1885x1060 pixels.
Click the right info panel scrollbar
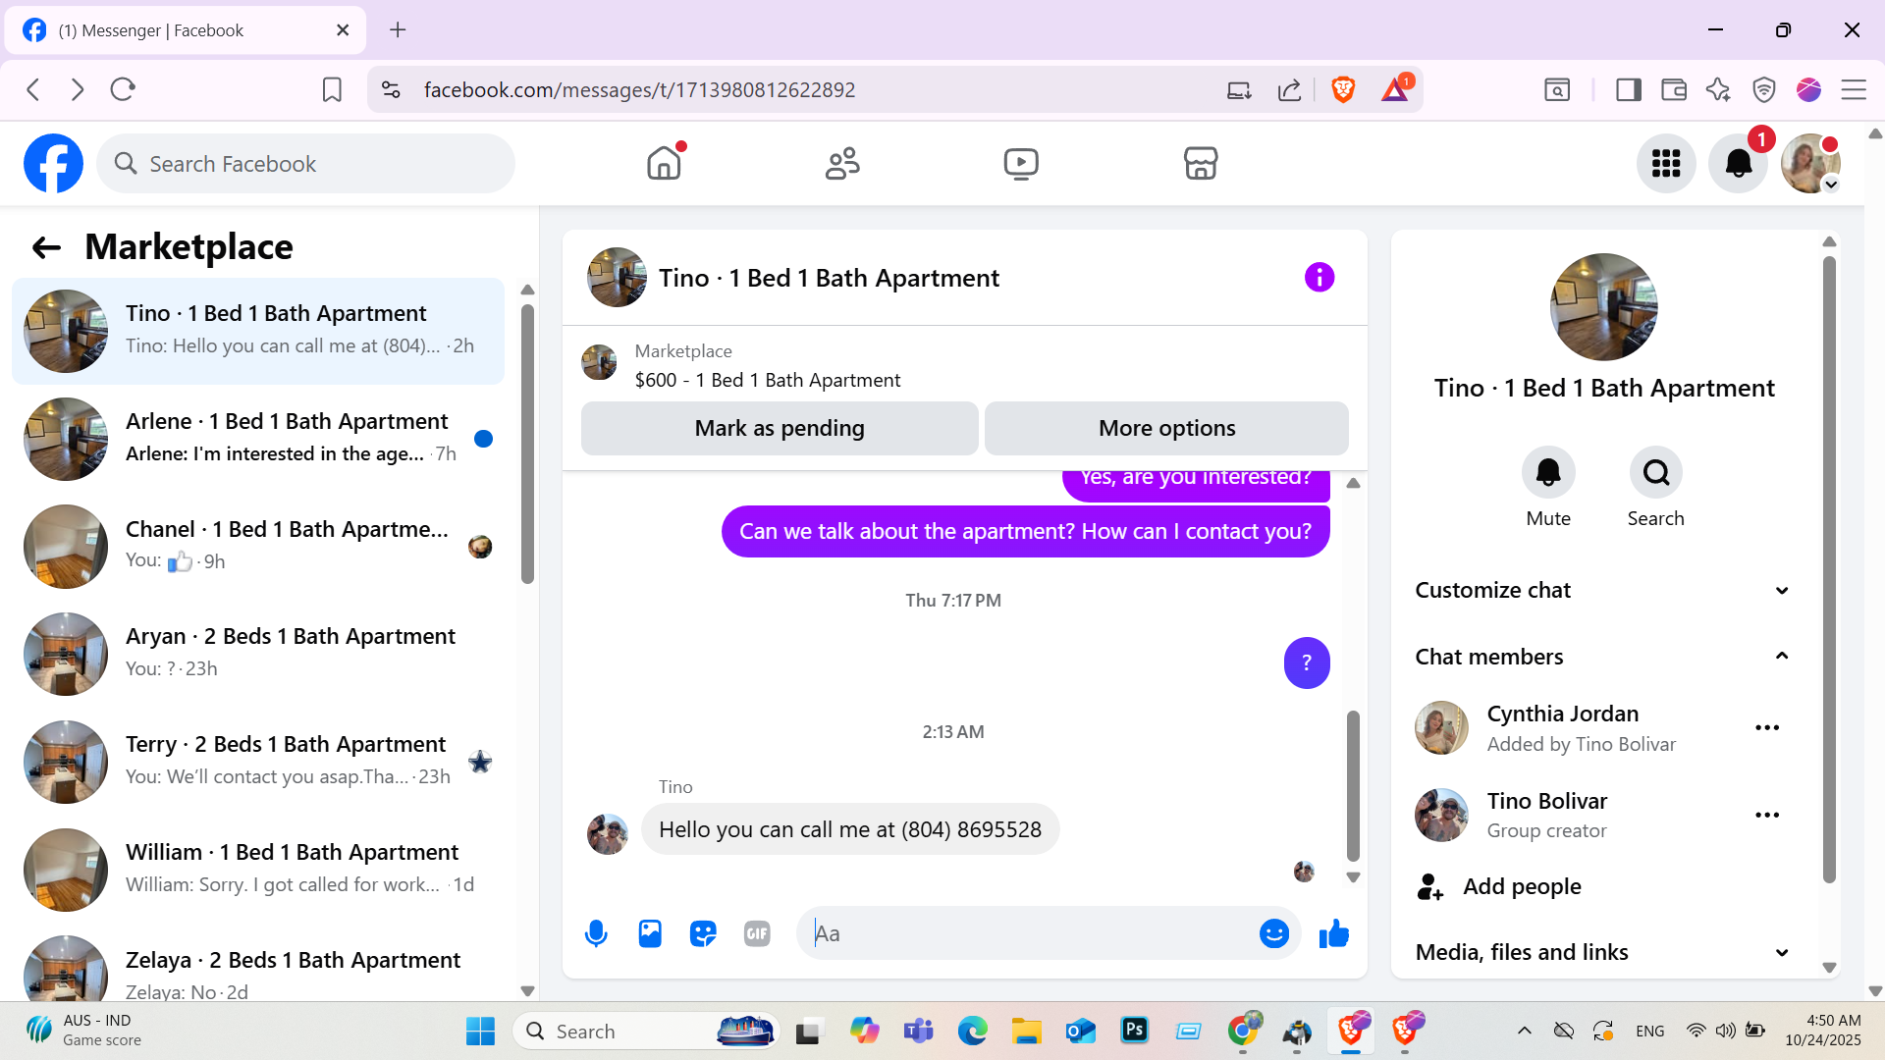tap(1829, 569)
